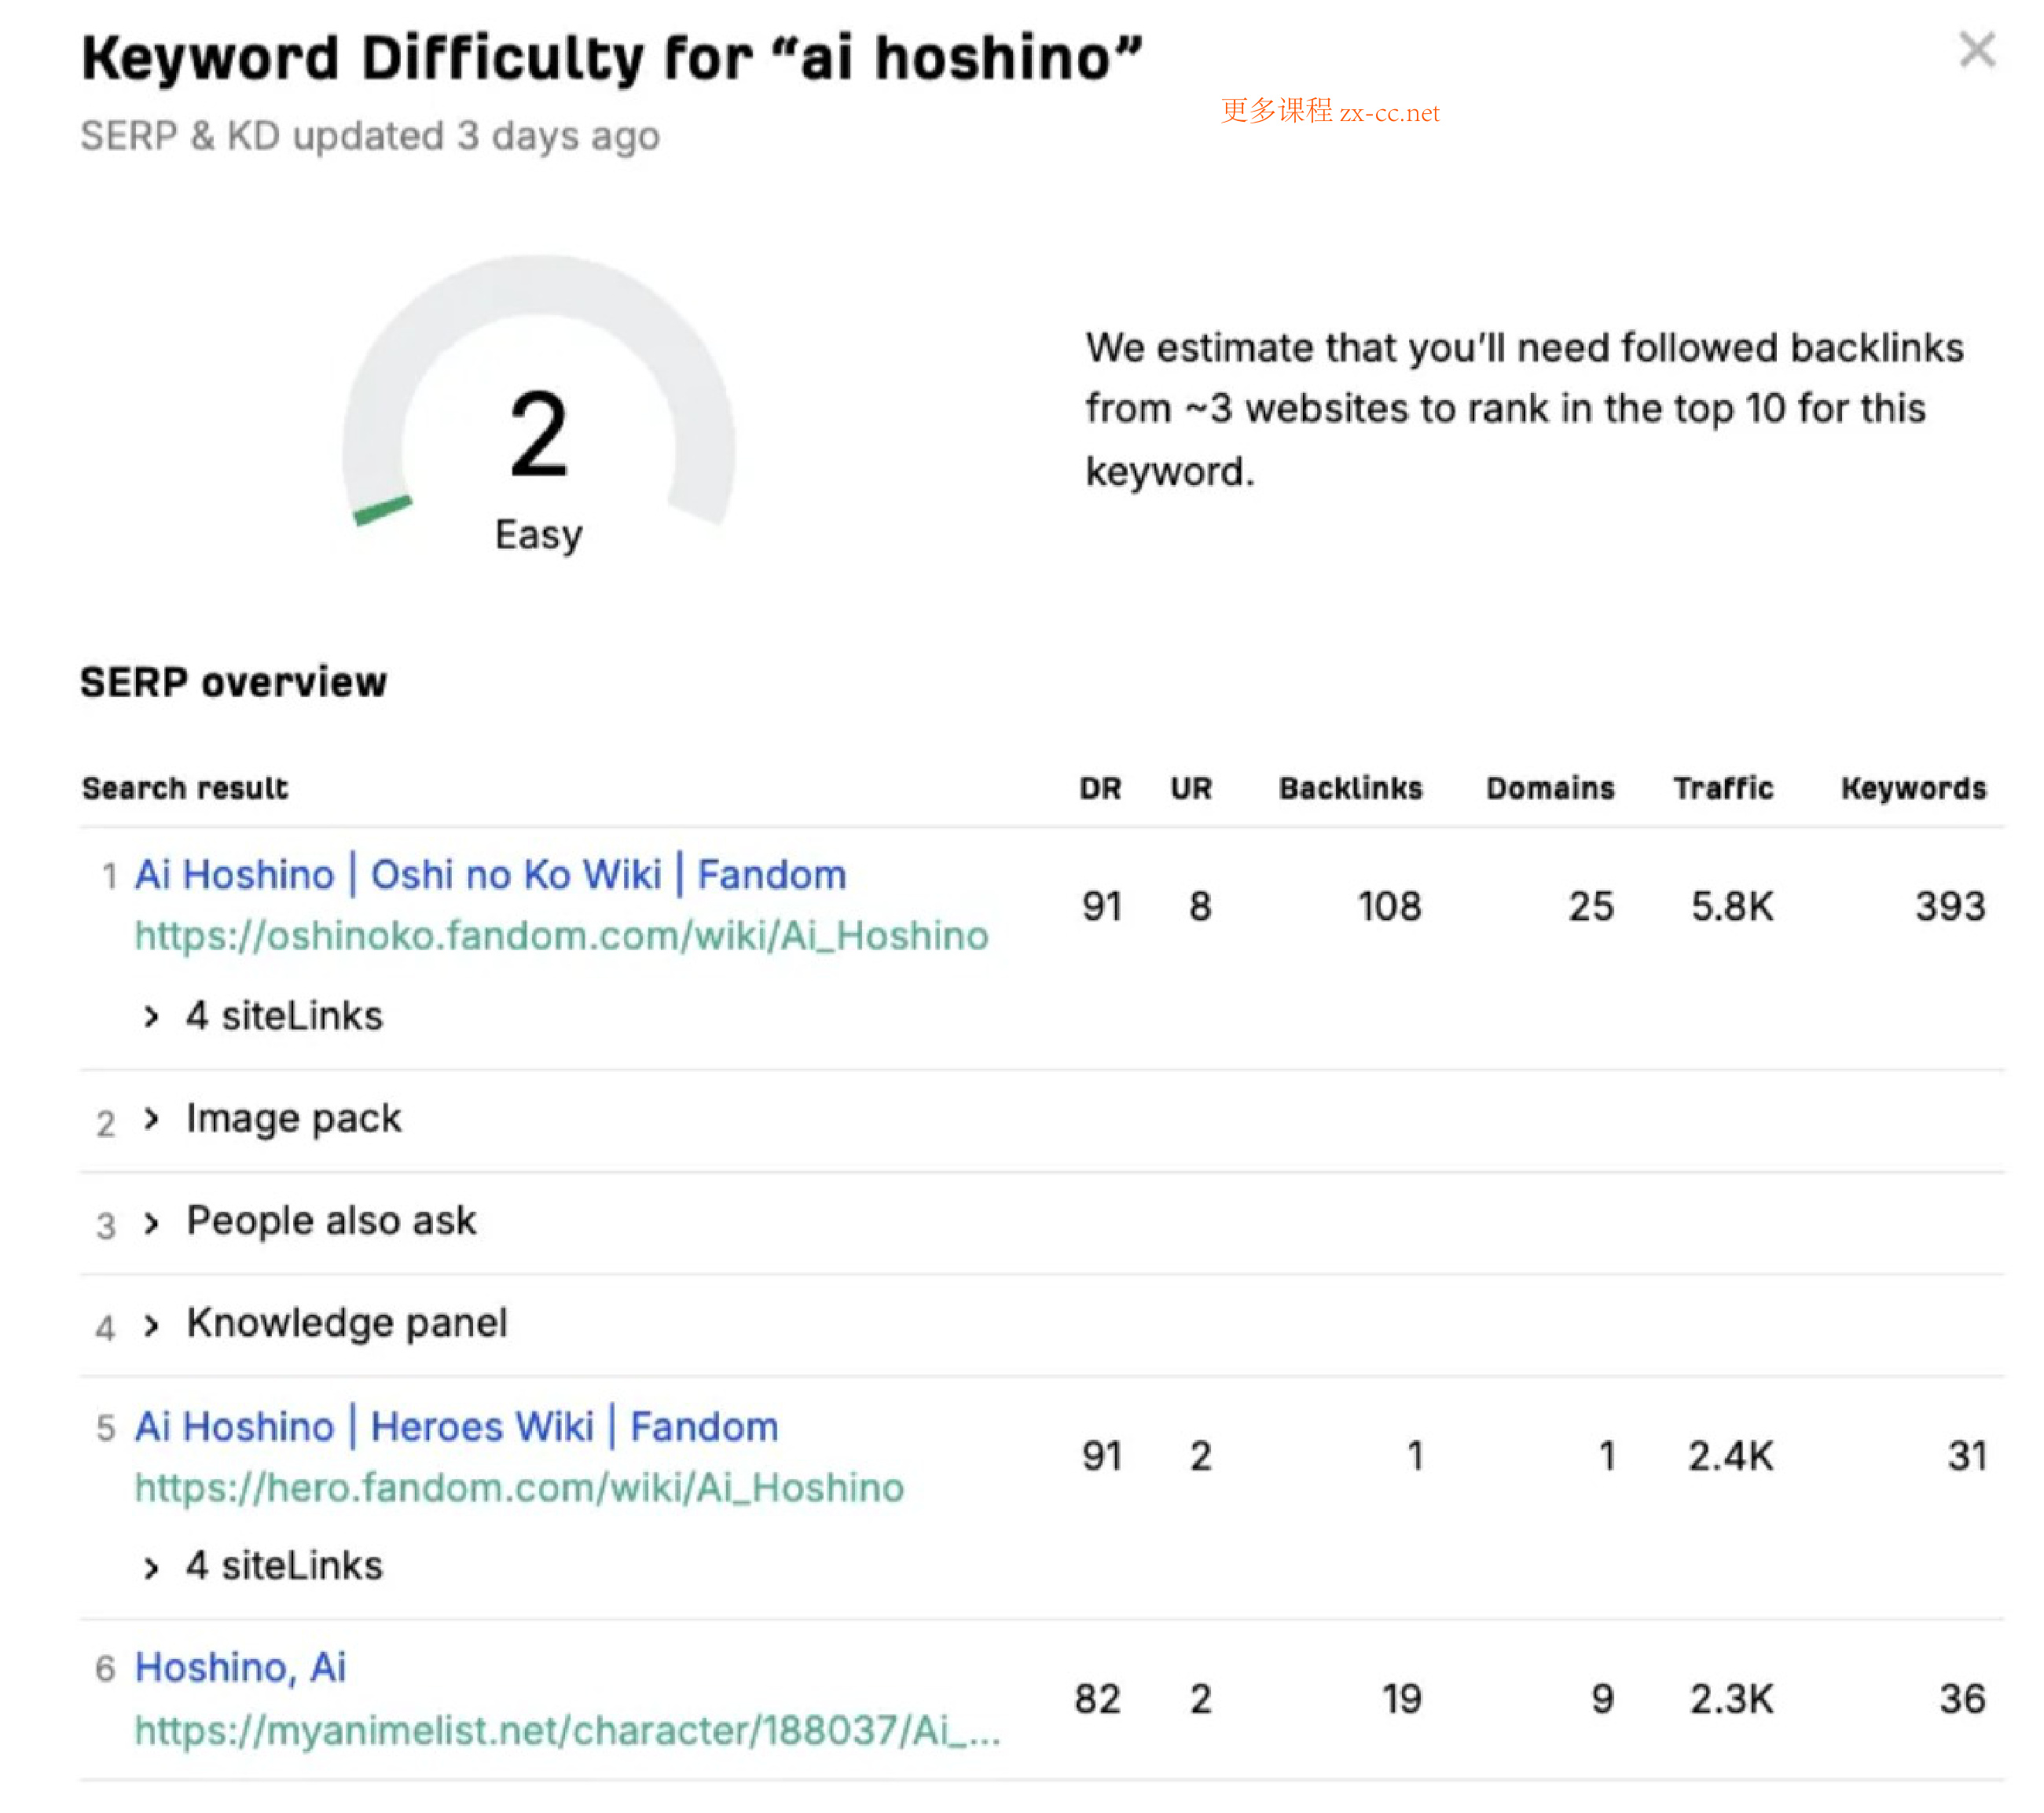Image resolution: width=2044 pixels, height=1813 pixels.
Task: Open the Hoshino, Ai result title
Action: point(240,1668)
